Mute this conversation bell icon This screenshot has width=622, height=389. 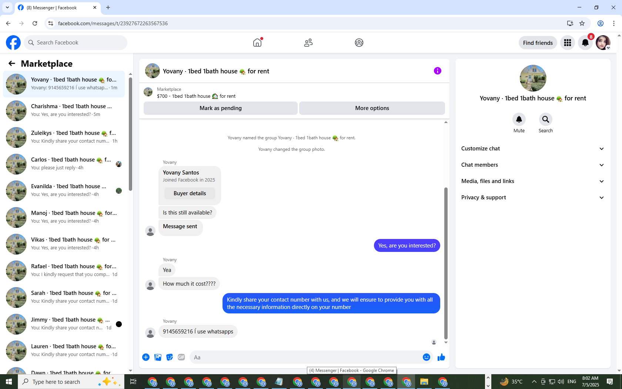519,119
